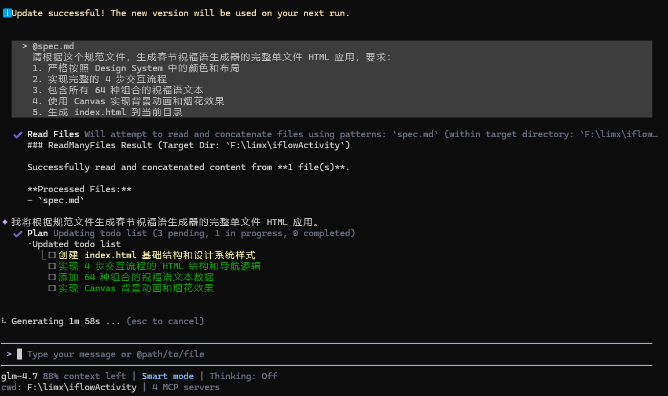Click the esc to cancel hint
The image size is (668, 396).
pyautogui.click(x=165, y=321)
